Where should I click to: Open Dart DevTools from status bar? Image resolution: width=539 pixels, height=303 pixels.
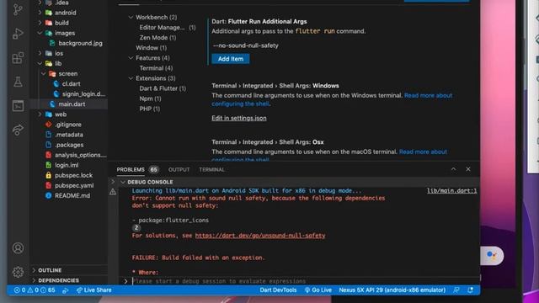coord(278,290)
